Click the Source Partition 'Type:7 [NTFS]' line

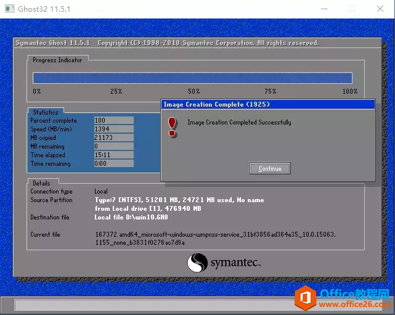179,200
